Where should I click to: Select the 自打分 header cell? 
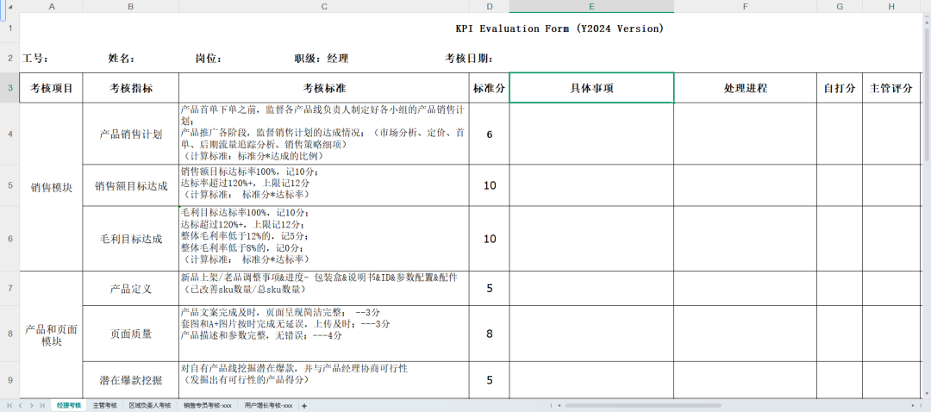pos(840,89)
